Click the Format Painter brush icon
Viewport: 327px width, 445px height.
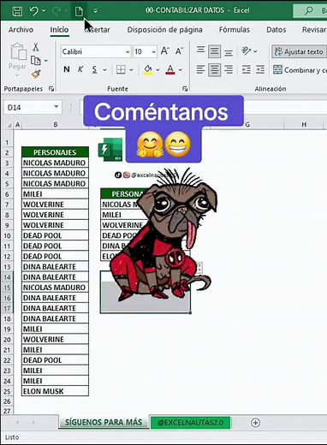pyautogui.click(x=36, y=74)
